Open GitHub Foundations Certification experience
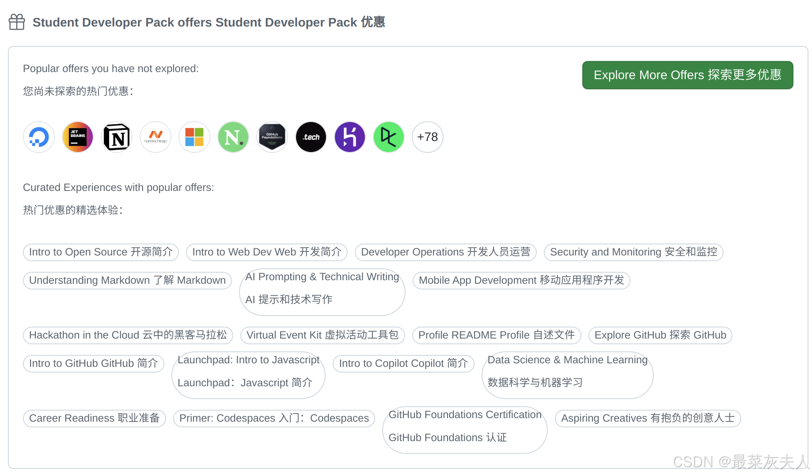Image resolution: width=812 pixels, height=476 pixels. pos(465,430)
